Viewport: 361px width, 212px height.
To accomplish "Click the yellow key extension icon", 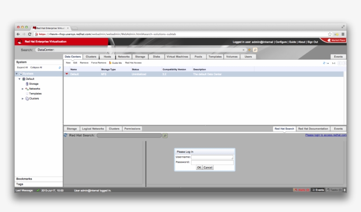I will [x=337, y=34].
